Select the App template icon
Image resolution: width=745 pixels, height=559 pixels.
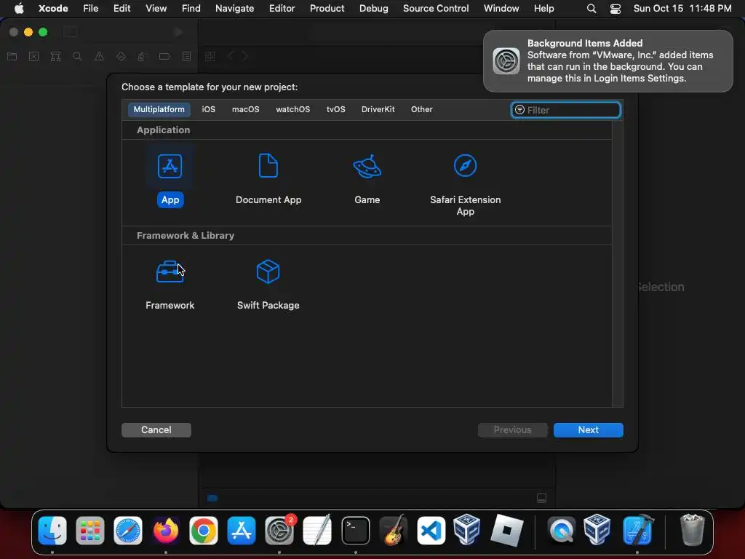[170, 167]
